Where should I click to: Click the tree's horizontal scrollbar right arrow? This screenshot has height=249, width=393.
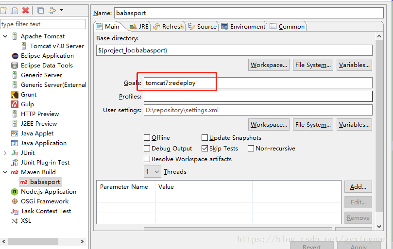(82, 242)
